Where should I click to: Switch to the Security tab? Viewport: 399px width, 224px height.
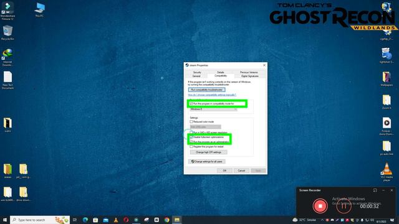197,72
